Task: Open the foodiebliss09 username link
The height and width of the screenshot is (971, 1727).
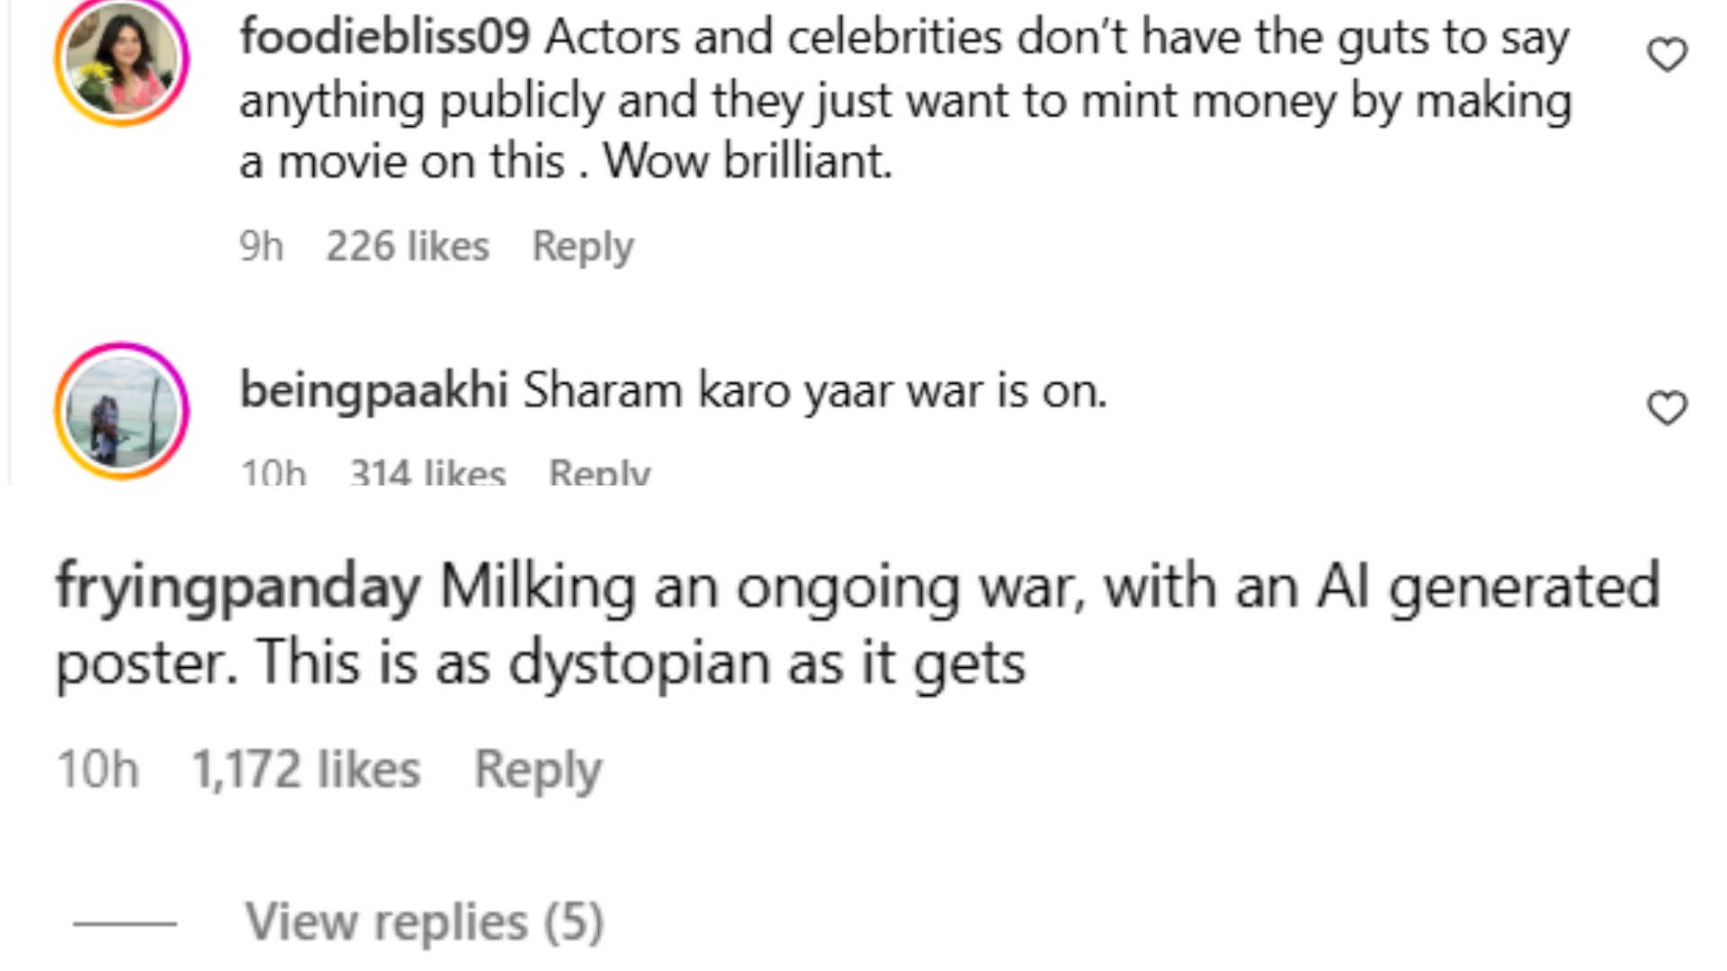Action: 384,38
